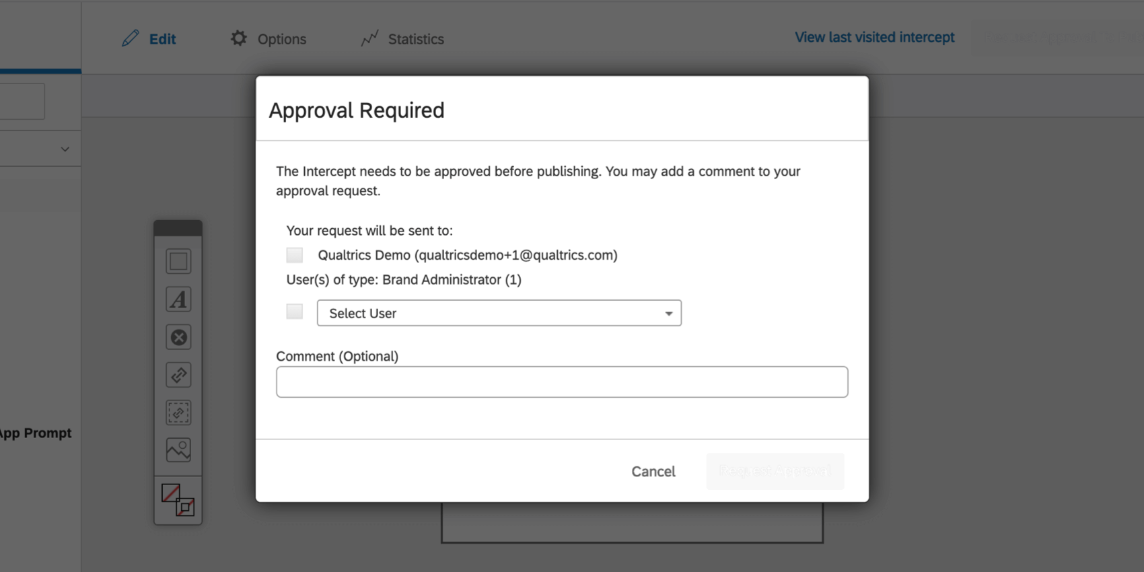Select the text tool with the letter A
The image size is (1144, 572).
click(178, 299)
